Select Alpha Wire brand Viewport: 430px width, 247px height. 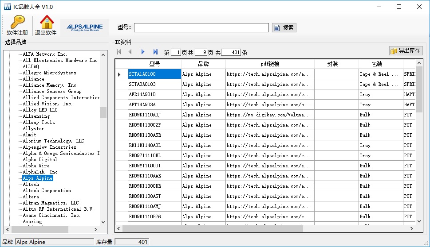point(36,166)
